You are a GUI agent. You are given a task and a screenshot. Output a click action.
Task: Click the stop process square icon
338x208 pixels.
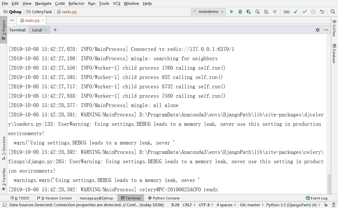point(275,12)
